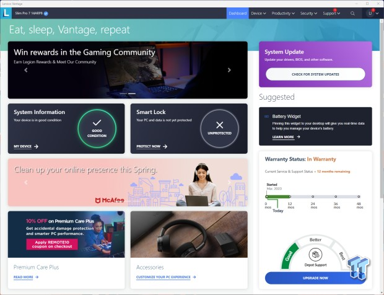384x295 pixels.
Task: Open the user profile icon
Action: click(x=370, y=14)
